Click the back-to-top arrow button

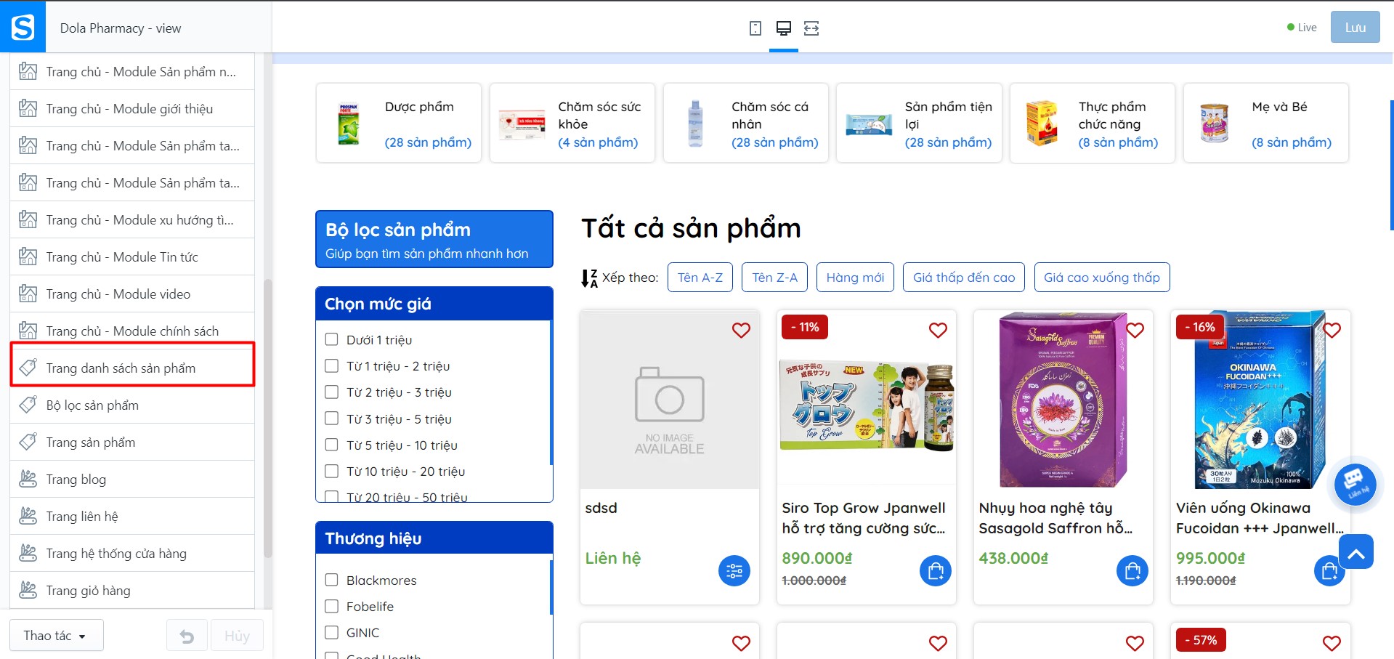point(1355,552)
